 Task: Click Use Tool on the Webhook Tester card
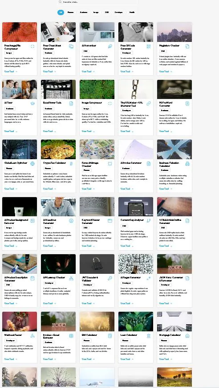[x=10, y=359]
